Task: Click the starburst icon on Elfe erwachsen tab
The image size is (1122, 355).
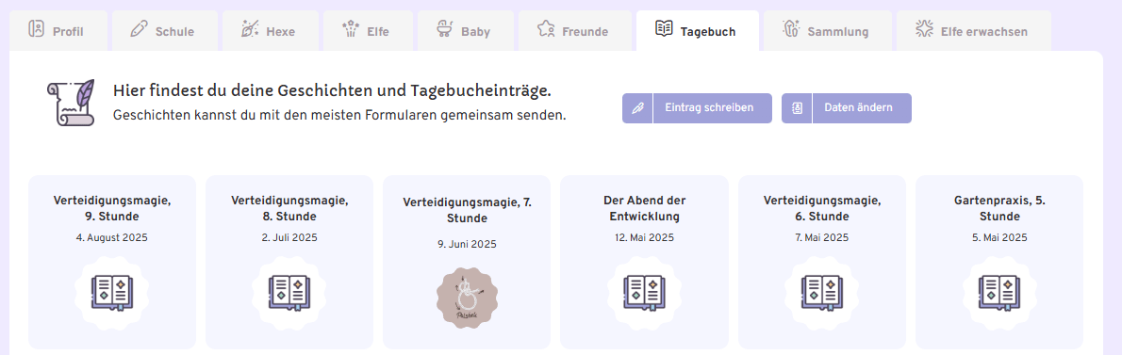Action: [x=925, y=29]
